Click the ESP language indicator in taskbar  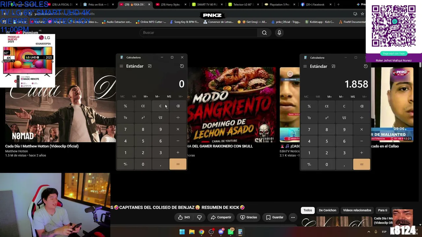coord(384,232)
